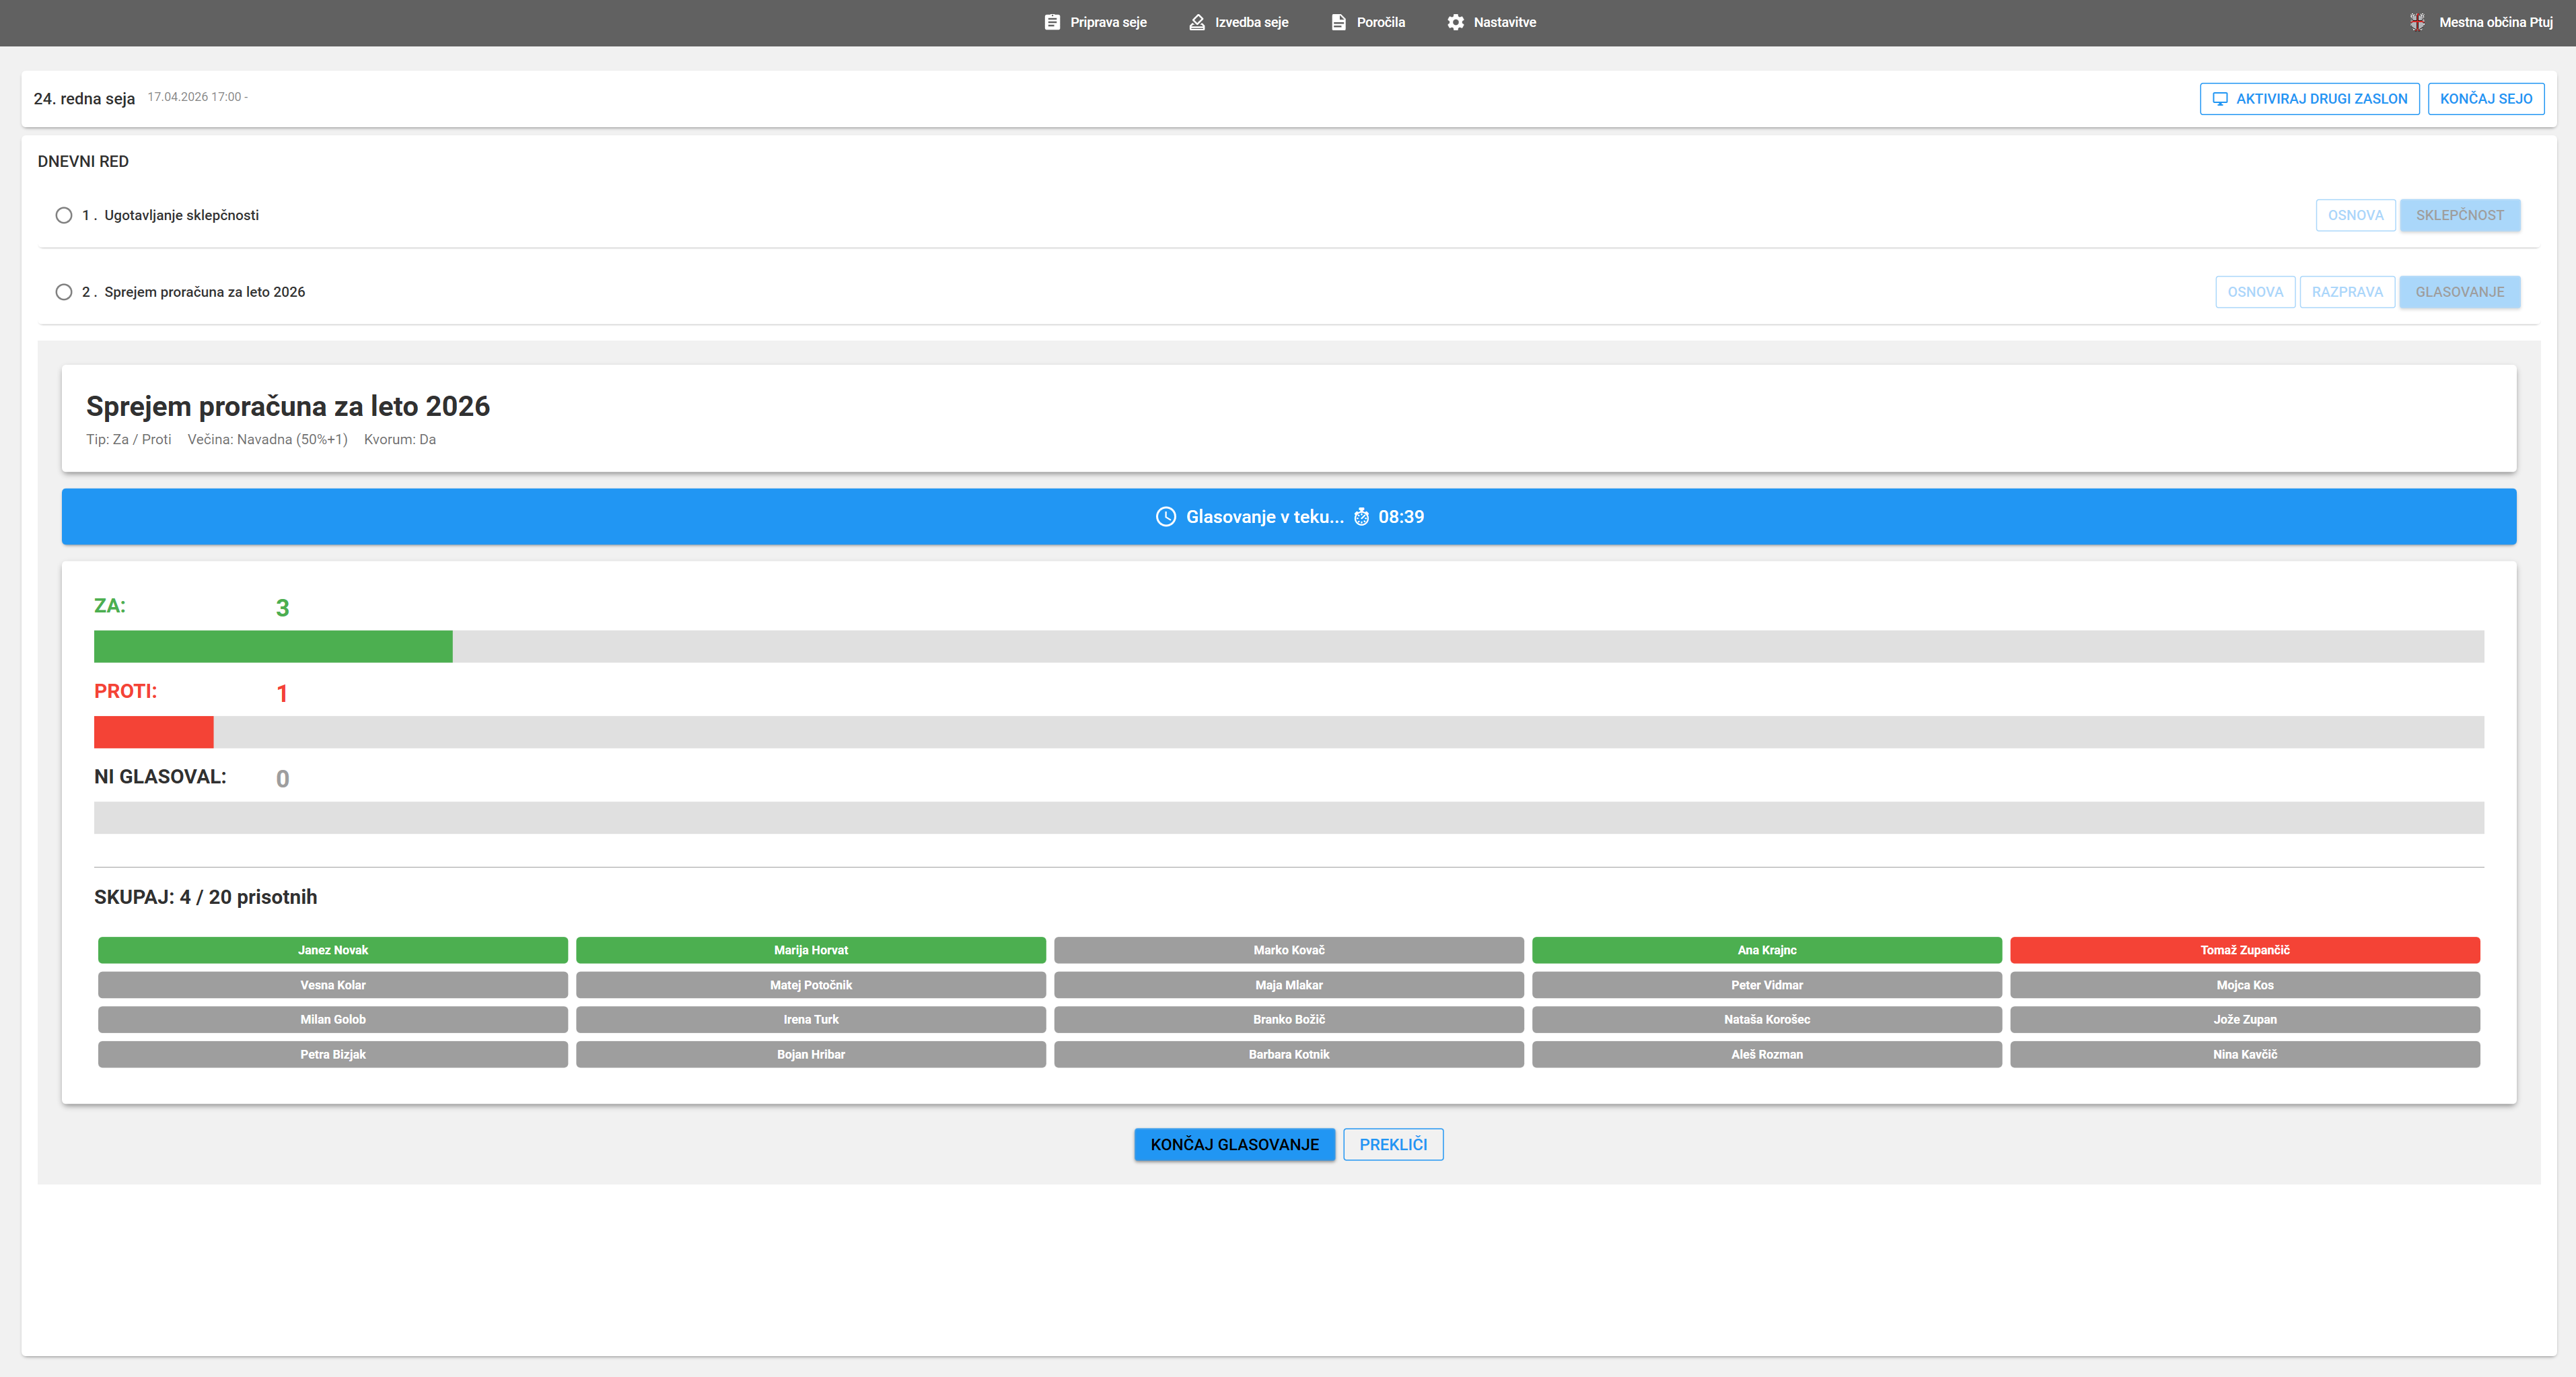This screenshot has width=2576, height=1377.
Task: Click Tomaž Zupančič's red vote chip
Action: point(2244,950)
